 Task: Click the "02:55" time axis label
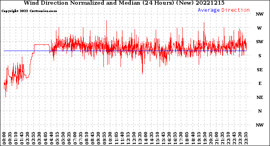coord(34,138)
